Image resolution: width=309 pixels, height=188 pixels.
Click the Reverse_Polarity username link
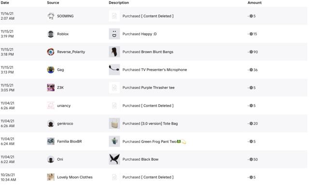71,52
